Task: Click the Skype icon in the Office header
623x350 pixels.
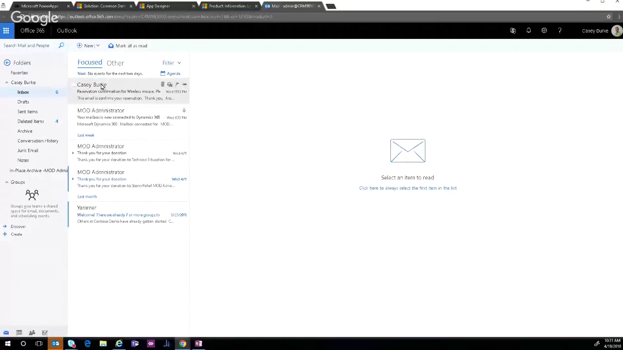Action: 513,31
